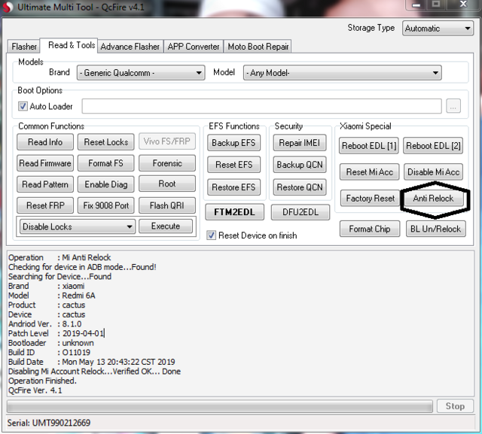Screen dimensions: 482x434
Task: Click the Reboot EDL [2] button
Action: (433, 146)
